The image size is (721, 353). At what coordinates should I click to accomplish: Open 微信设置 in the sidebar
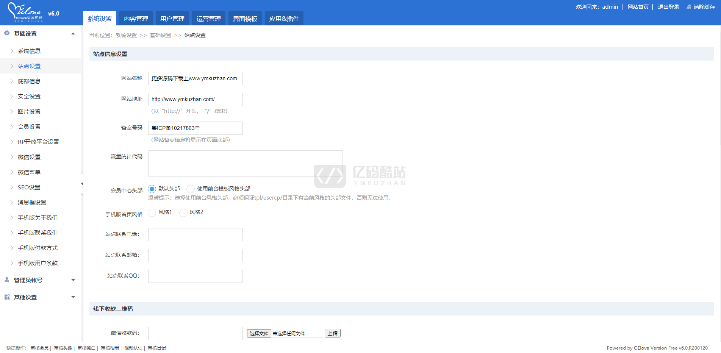pyautogui.click(x=29, y=157)
